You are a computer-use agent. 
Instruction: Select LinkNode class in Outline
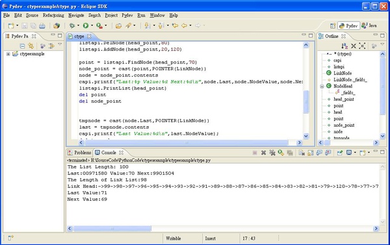[x=343, y=73]
